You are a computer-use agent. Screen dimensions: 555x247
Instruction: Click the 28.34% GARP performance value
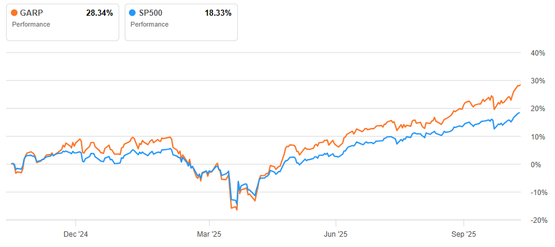[98, 13]
